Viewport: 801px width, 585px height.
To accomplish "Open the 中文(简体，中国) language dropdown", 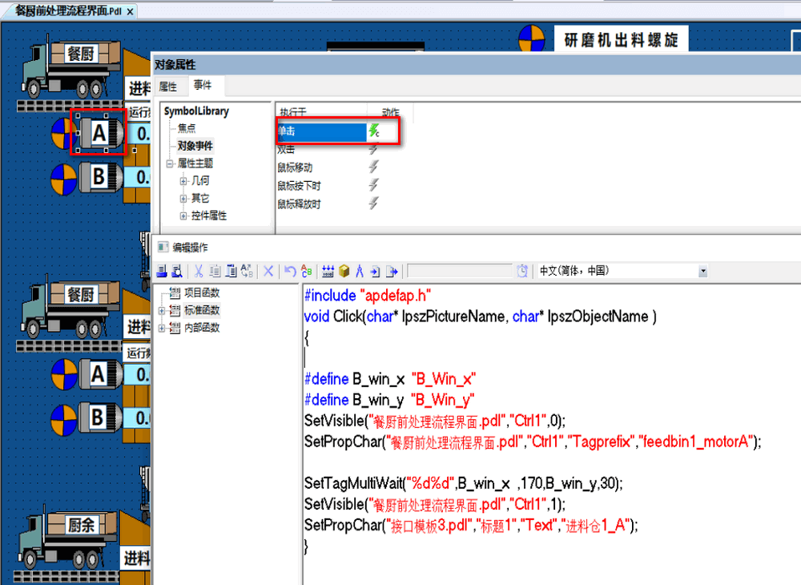I will tap(702, 271).
